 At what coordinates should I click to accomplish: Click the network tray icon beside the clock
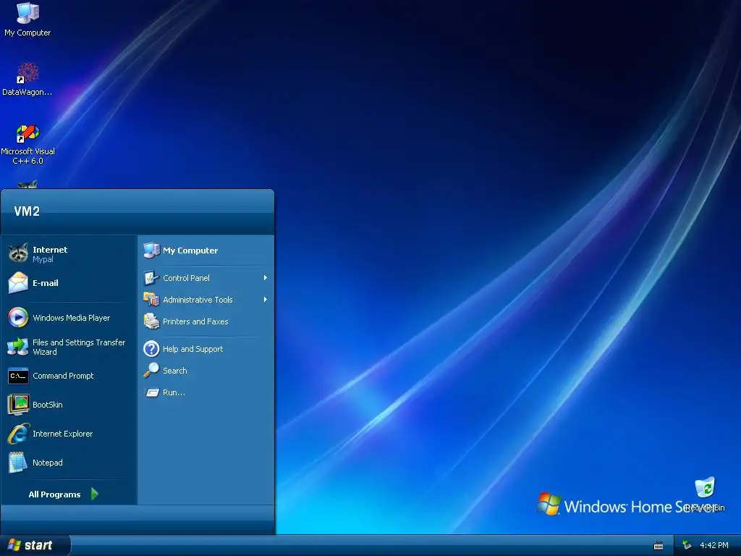tap(687, 546)
